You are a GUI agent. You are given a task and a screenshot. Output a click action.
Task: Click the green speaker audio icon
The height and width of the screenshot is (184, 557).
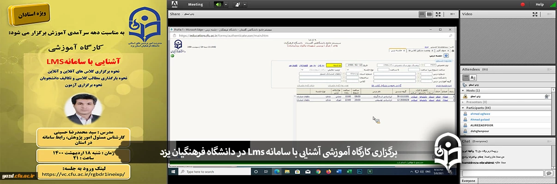click(x=218, y=5)
